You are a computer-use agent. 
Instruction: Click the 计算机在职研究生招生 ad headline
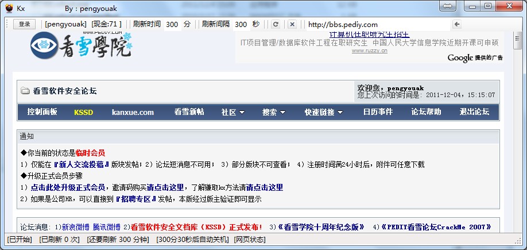click(369, 34)
